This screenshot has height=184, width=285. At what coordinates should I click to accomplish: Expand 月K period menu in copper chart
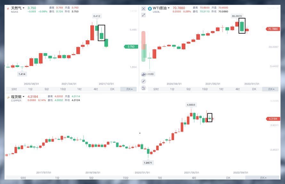(262, 178)
